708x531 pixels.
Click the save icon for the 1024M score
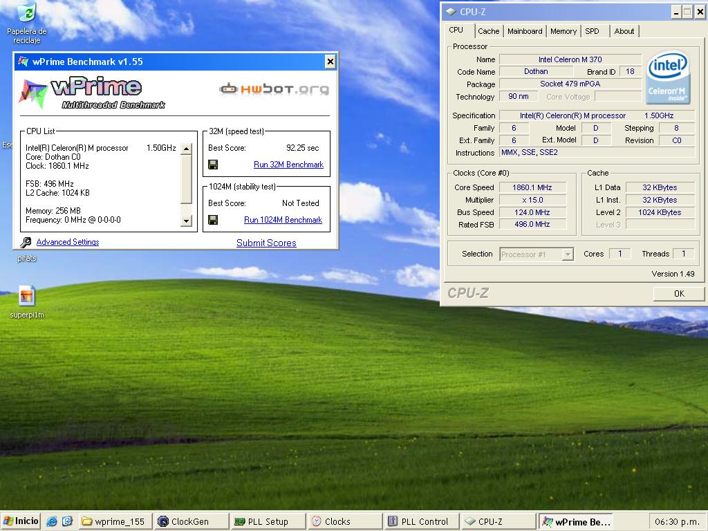[x=213, y=220]
